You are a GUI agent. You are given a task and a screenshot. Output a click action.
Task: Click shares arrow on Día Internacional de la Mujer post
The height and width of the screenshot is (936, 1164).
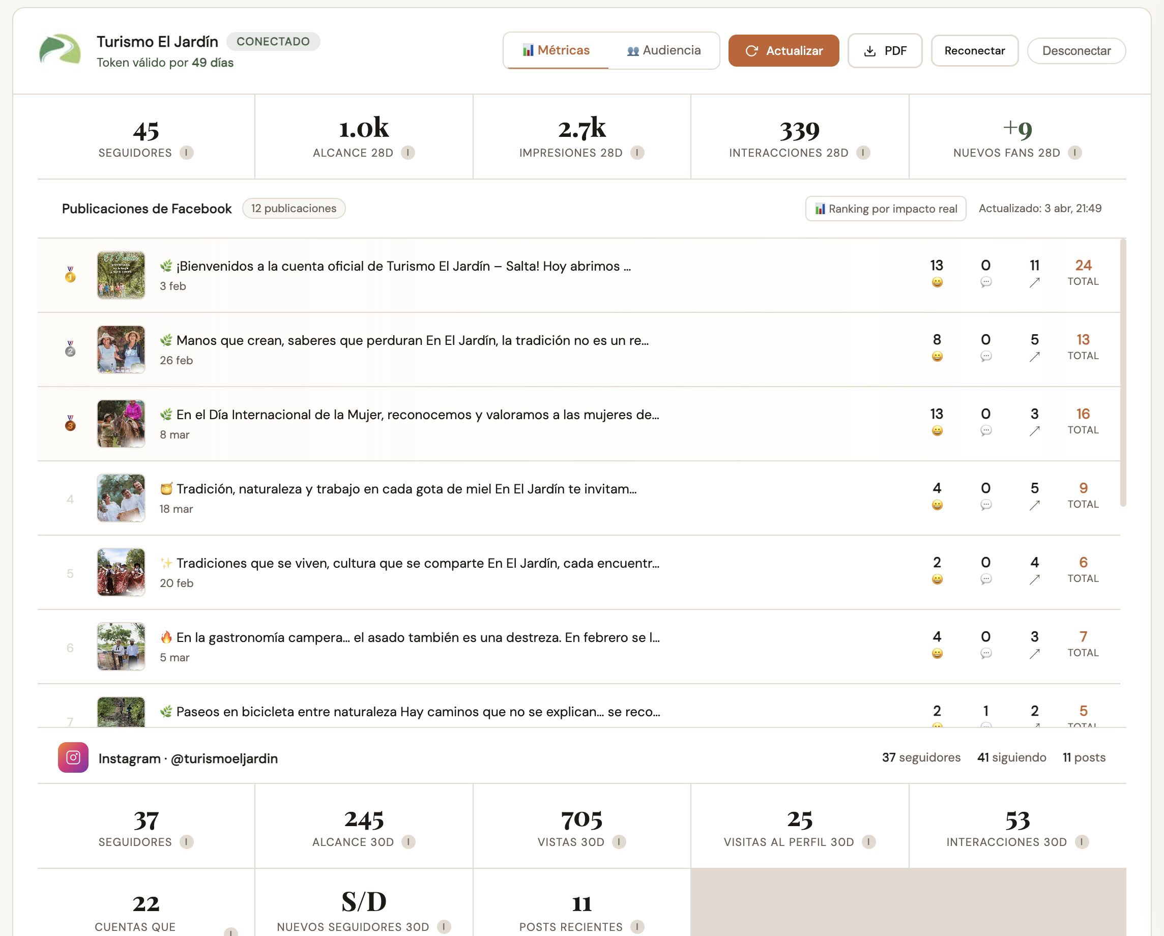(x=1034, y=431)
